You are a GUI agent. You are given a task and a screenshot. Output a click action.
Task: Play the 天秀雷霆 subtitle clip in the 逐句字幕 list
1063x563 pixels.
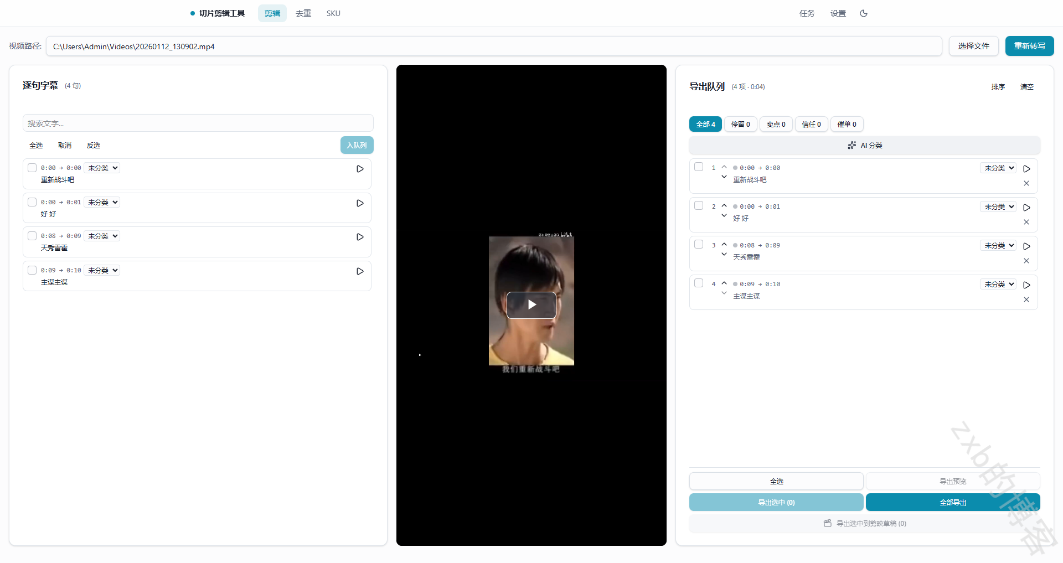pos(360,237)
